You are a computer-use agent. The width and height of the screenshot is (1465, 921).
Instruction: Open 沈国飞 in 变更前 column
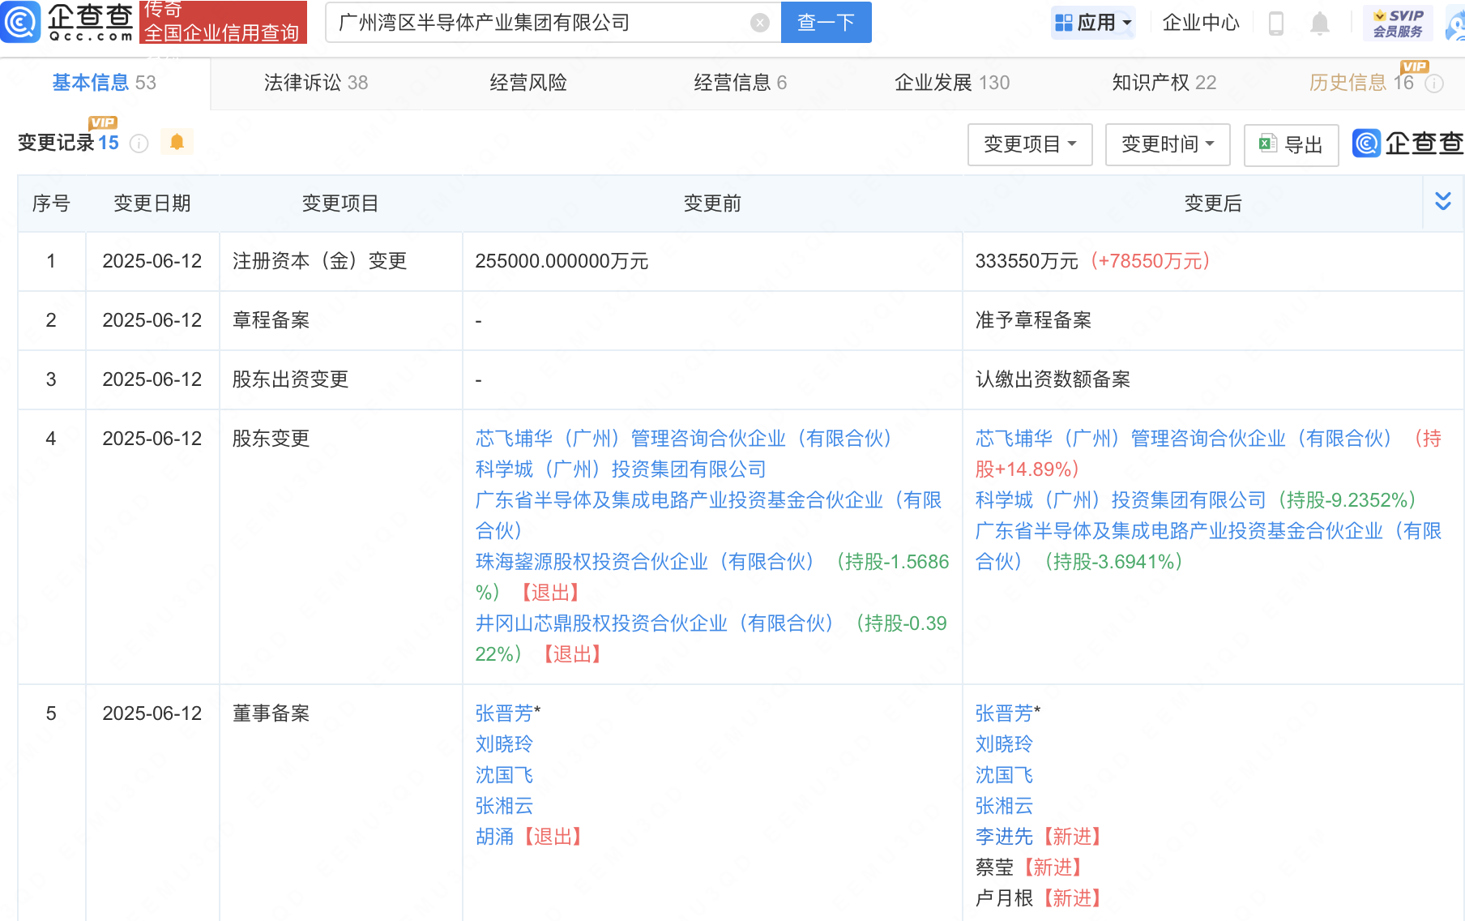click(x=504, y=775)
